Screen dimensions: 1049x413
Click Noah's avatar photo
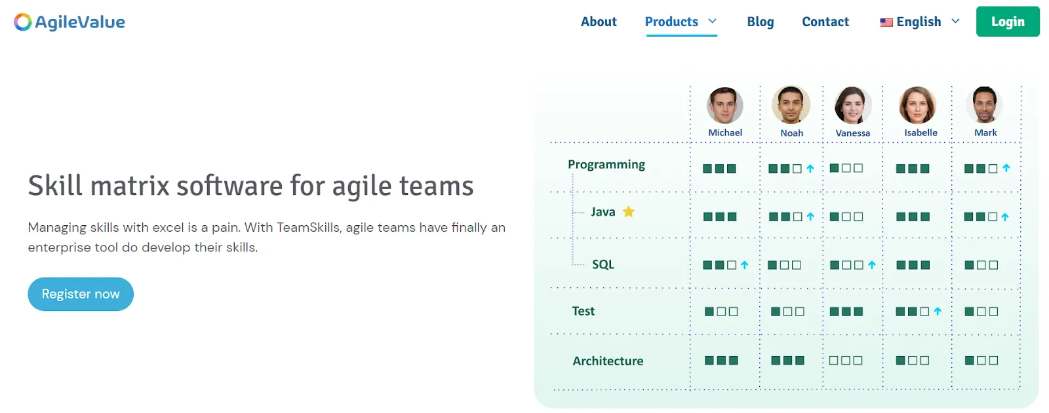(x=791, y=105)
